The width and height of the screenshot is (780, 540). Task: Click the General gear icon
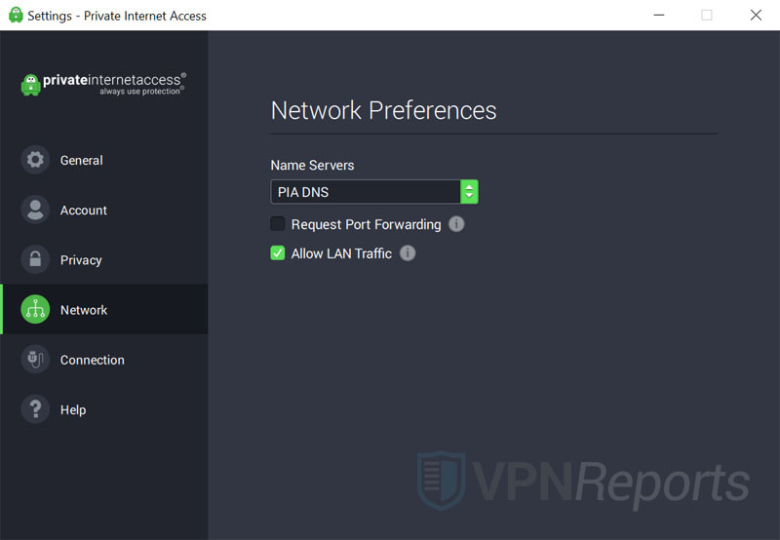35,160
